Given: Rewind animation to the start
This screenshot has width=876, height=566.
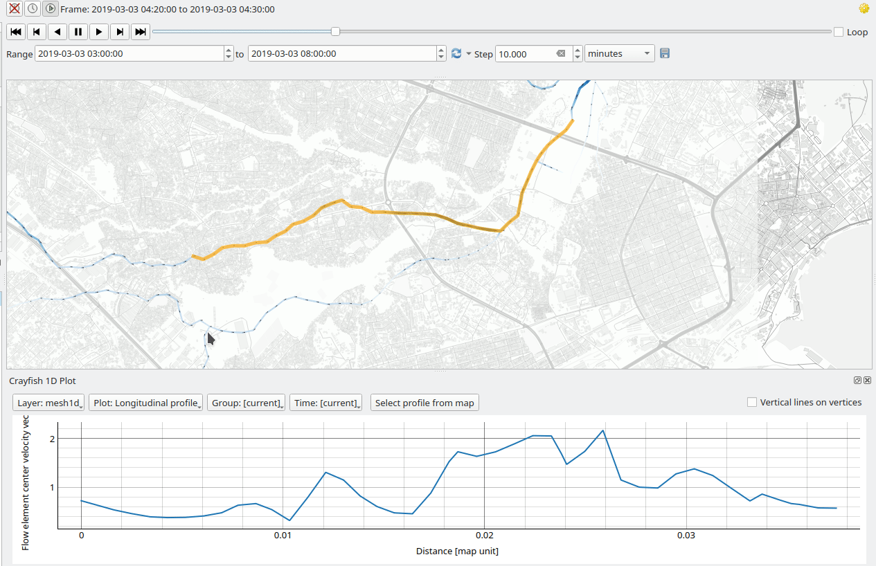Looking at the screenshot, I should pyautogui.click(x=16, y=32).
